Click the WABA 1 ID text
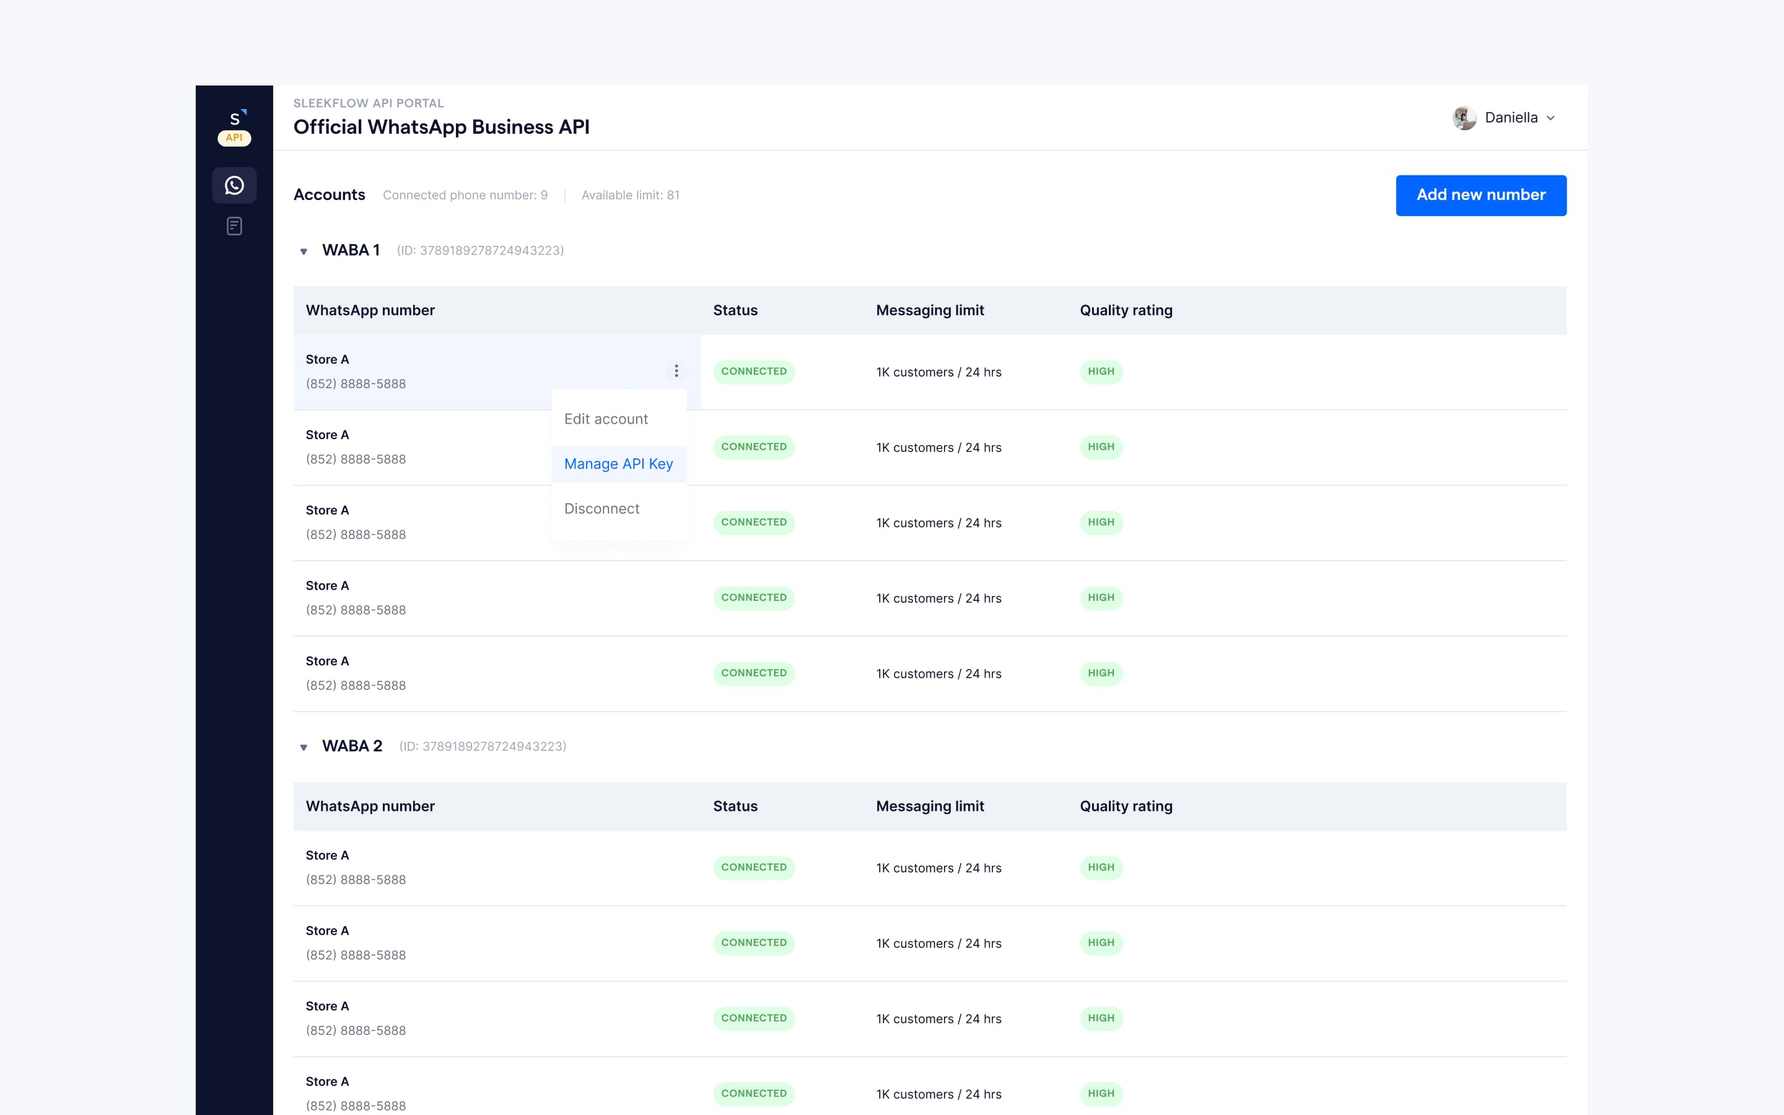 (x=480, y=250)
